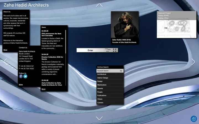This screenshot has height=124, width=199.
Task: Open Zaha Hadid Architects Twitter page icon
Action: point(25,76)
